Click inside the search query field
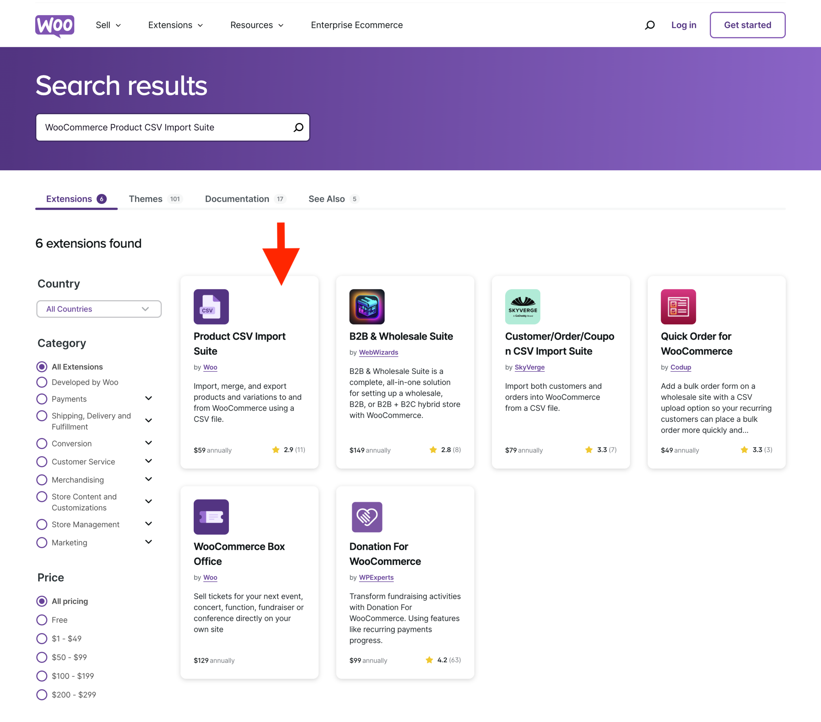821x722 pixels. (x=161, y=127)
